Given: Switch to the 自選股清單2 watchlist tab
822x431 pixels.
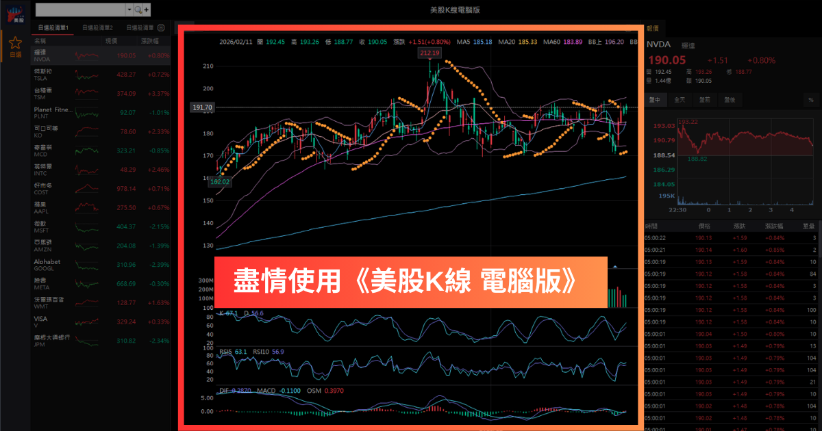Looking at the screenshot, I should pos(98,27).
